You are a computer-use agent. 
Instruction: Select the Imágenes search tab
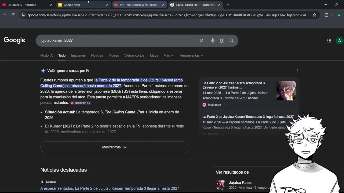coord(78,55)
